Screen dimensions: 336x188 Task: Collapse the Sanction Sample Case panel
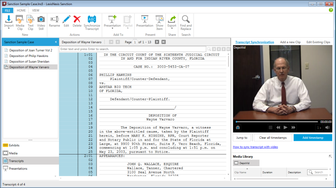[x=56, y=42]
